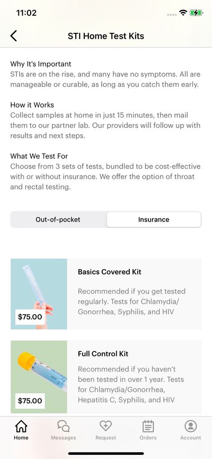
Task: Open the Home tab house icon
Action: (x=21, y=426)
